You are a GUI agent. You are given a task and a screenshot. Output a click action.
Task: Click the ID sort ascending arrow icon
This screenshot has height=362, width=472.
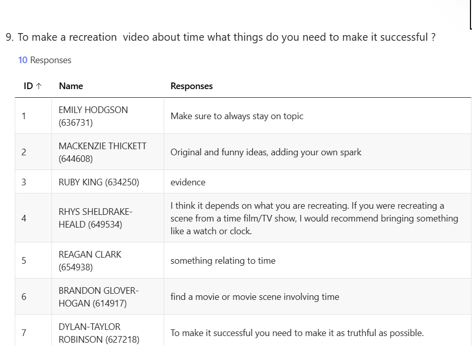pyautogui.click(x=39, y=86)
